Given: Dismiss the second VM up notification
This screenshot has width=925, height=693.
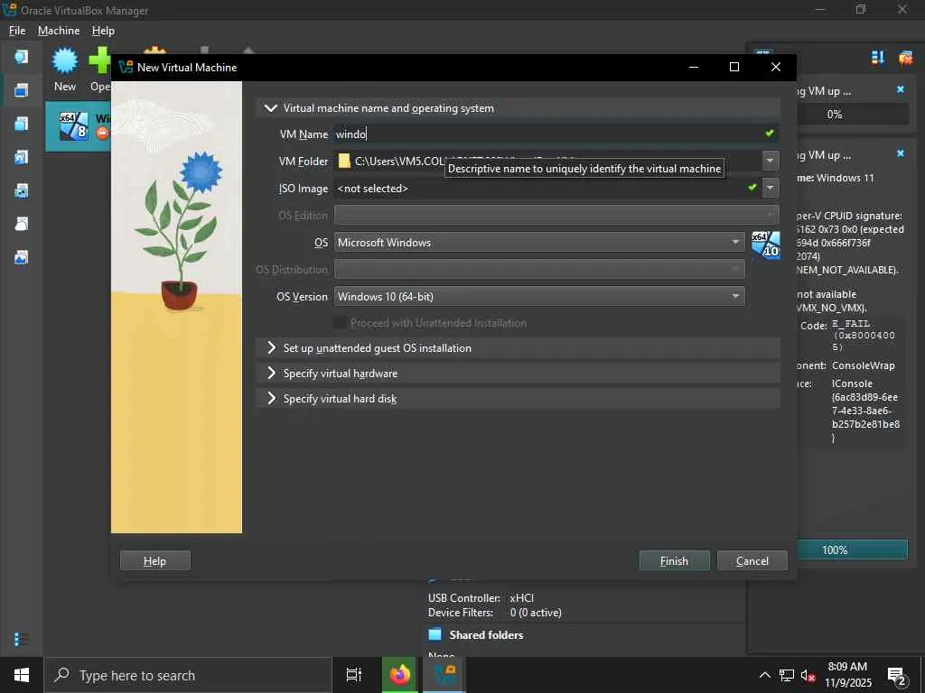Looking at the screenshot, I should pyautogui.click(x=901, y=153).
